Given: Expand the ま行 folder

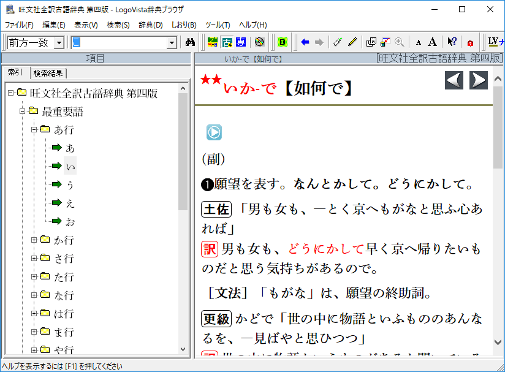Looking at the screenshot, I should pos(34,332).
